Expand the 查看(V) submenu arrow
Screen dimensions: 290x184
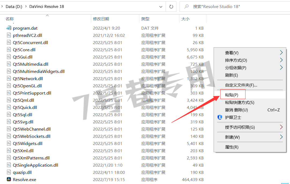(281, 53)
